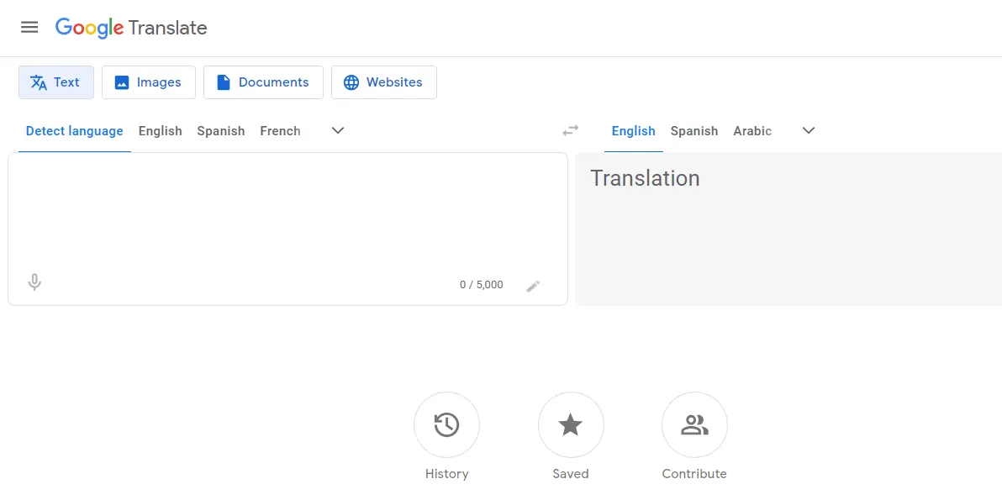Open the hamburger main menu
The image size is (1002, 500).
29,26
